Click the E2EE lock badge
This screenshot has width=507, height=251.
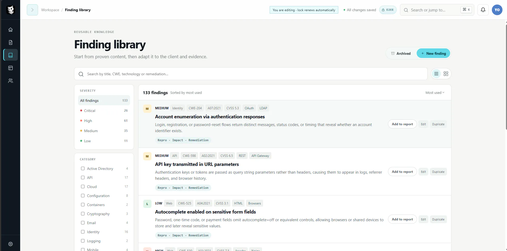click(x=388, y=10)
